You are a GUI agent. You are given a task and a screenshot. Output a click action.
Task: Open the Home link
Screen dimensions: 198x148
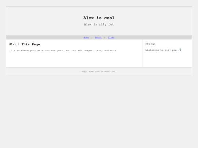pos(86,38)
